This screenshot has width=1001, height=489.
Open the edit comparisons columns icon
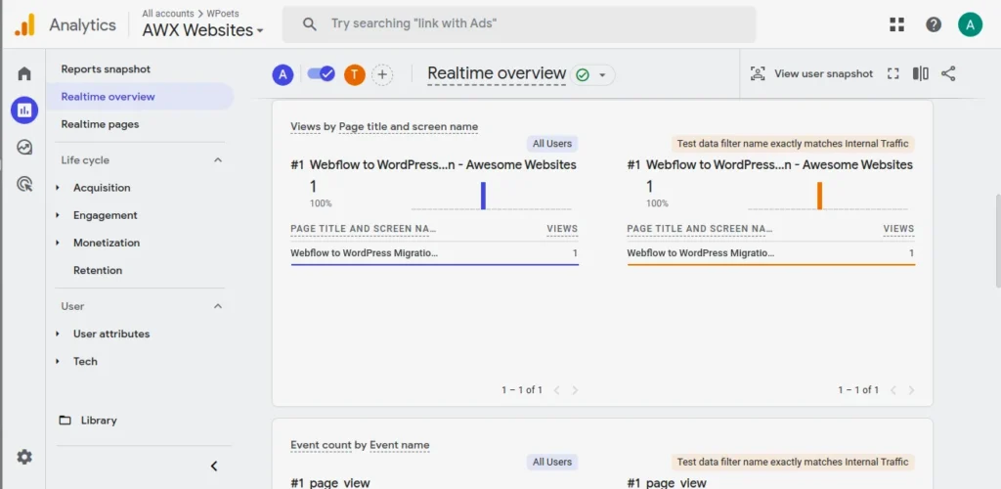tap(921, 73)
